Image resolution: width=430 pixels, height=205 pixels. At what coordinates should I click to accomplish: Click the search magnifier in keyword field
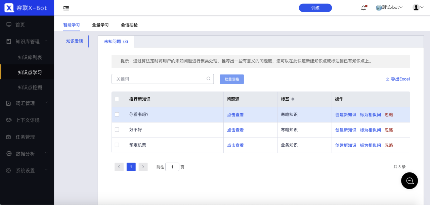tap(209, 79)
